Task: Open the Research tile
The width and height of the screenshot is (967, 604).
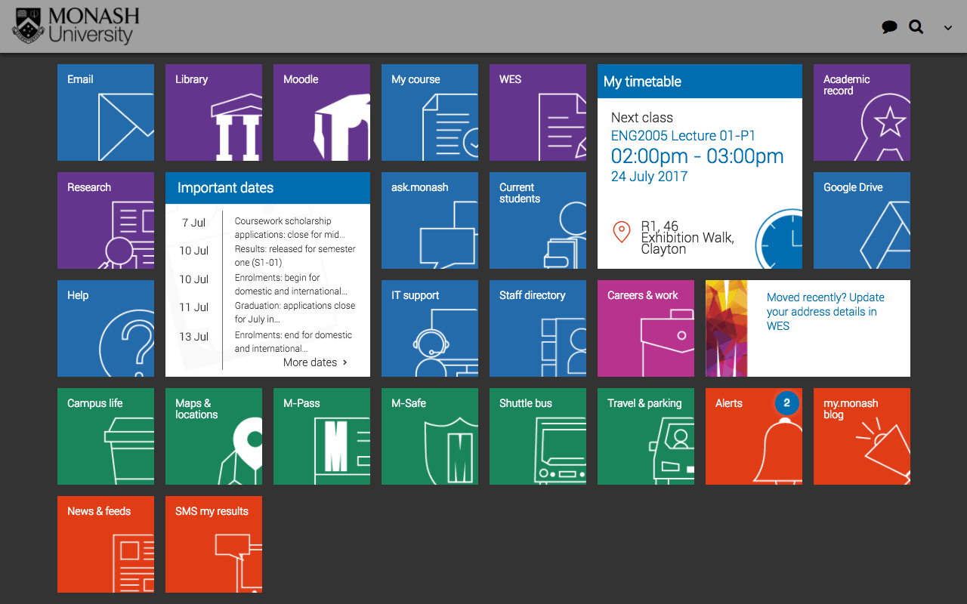Action: (x=106, y=220)
